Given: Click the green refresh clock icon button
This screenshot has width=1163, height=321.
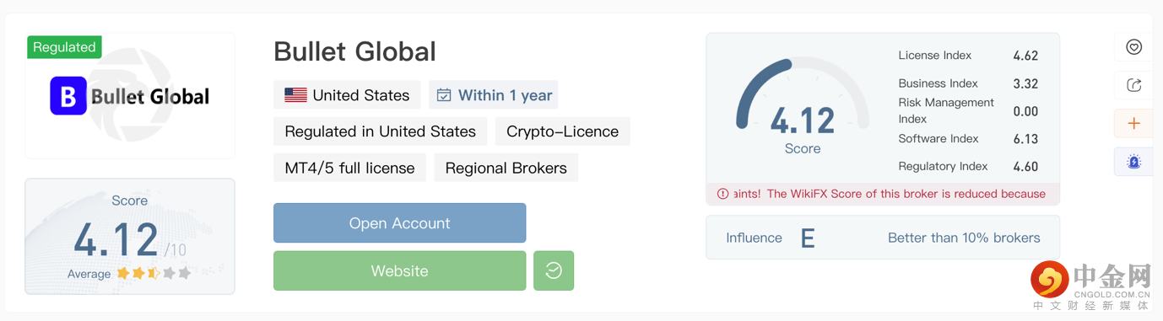Looking at the screenshot, I should click(x=554, y=270).
